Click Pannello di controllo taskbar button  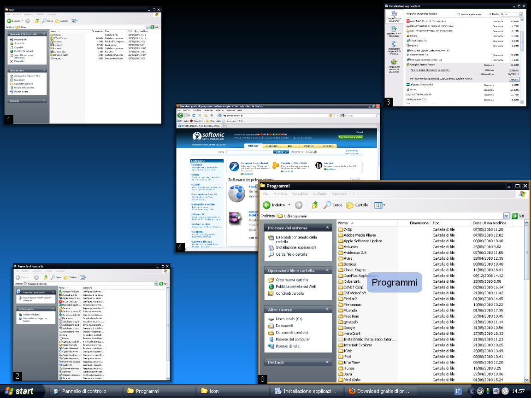coord(85,391)
